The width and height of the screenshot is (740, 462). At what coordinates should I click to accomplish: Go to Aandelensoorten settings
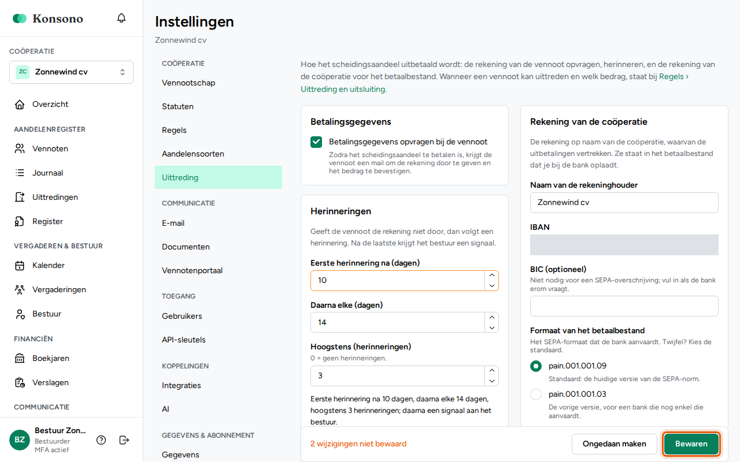(x=219, y=154)
